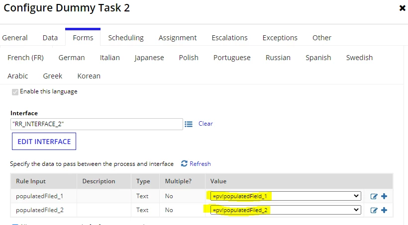Click No cell in populatedFiled_2 row
This screenshot has width=408, height=225.
point(182,210)
